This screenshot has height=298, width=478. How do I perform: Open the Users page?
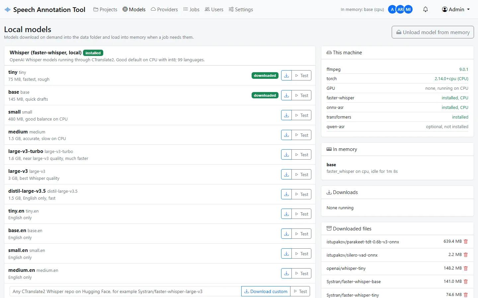pos(214,9)
